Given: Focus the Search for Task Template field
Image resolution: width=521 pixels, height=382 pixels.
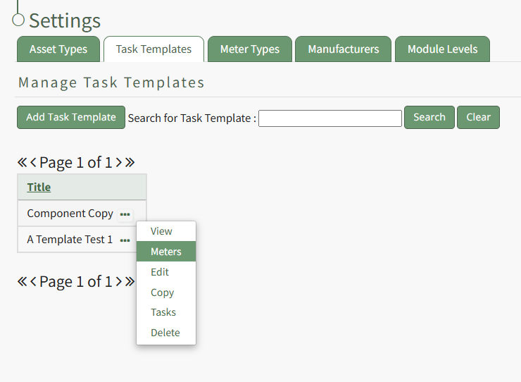Looking at the screenshot, I should [329, 118].
